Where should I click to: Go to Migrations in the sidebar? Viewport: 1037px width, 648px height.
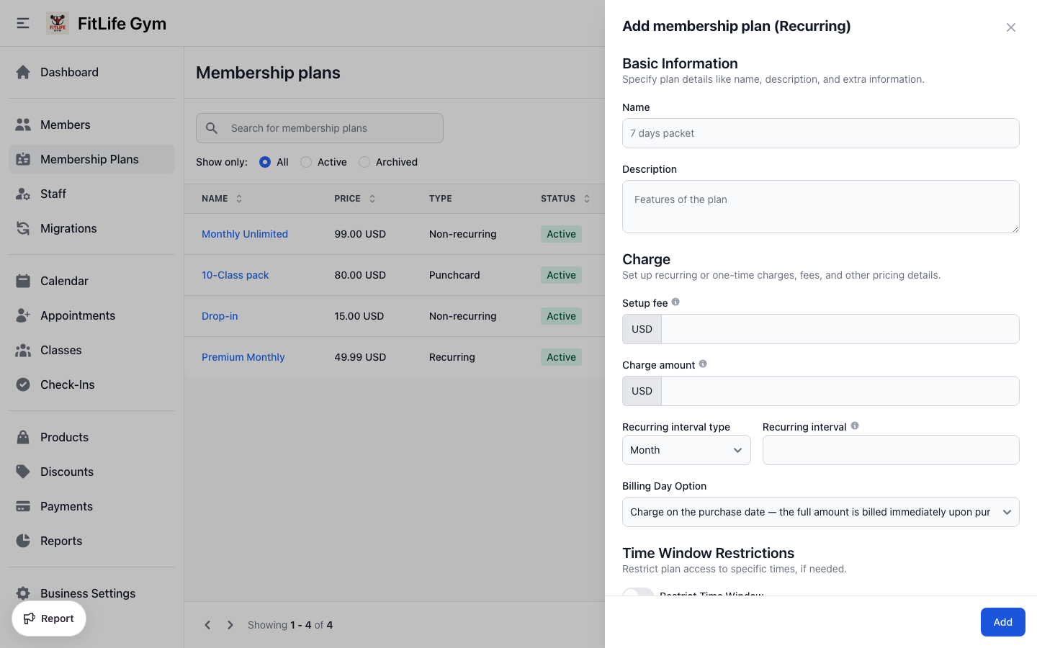point(68,228)
